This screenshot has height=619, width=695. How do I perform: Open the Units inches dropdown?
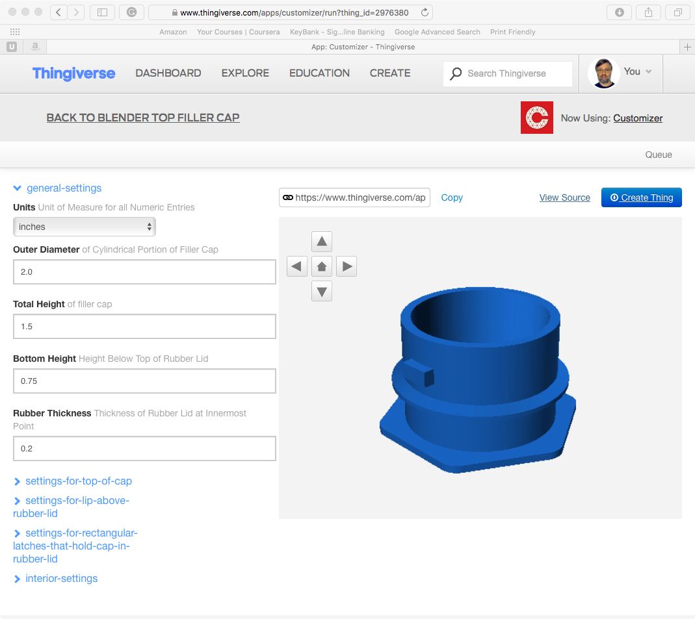pos(85,227)
